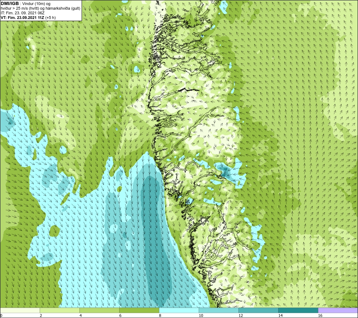Screen dimensions: 358x318
Task: Click legend scale label '8'
Action: (160, 315)
